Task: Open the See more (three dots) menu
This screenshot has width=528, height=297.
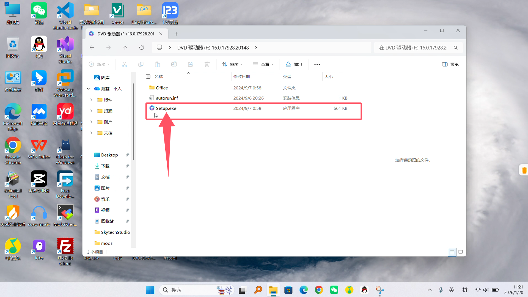Action: [x=317, y=64]
